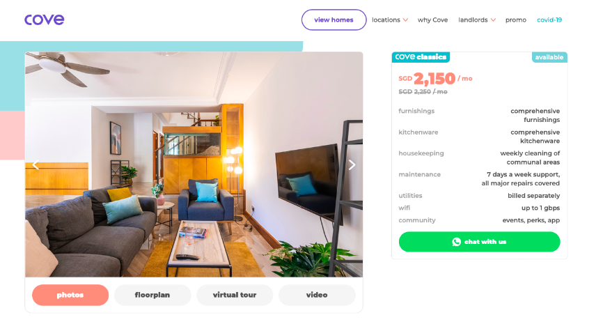This screenshot has width=603, height=322.
Task: Click the cove logo
Action: [x=45, y=20]
